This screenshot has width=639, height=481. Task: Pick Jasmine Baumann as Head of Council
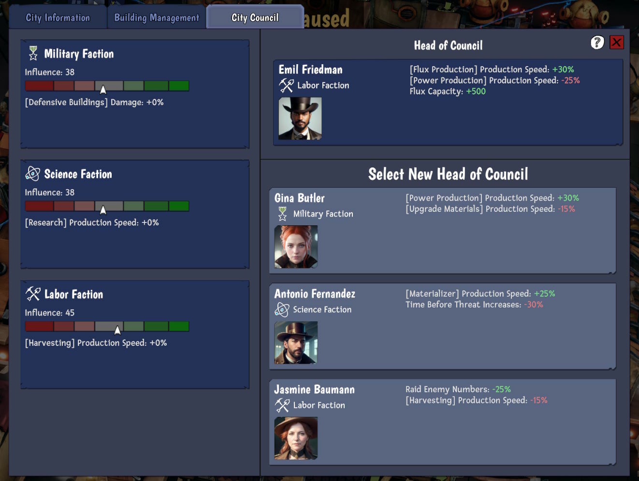point(443,422)
